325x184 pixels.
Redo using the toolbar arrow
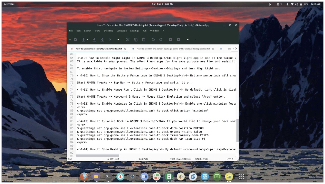click(x=161, y=39)
